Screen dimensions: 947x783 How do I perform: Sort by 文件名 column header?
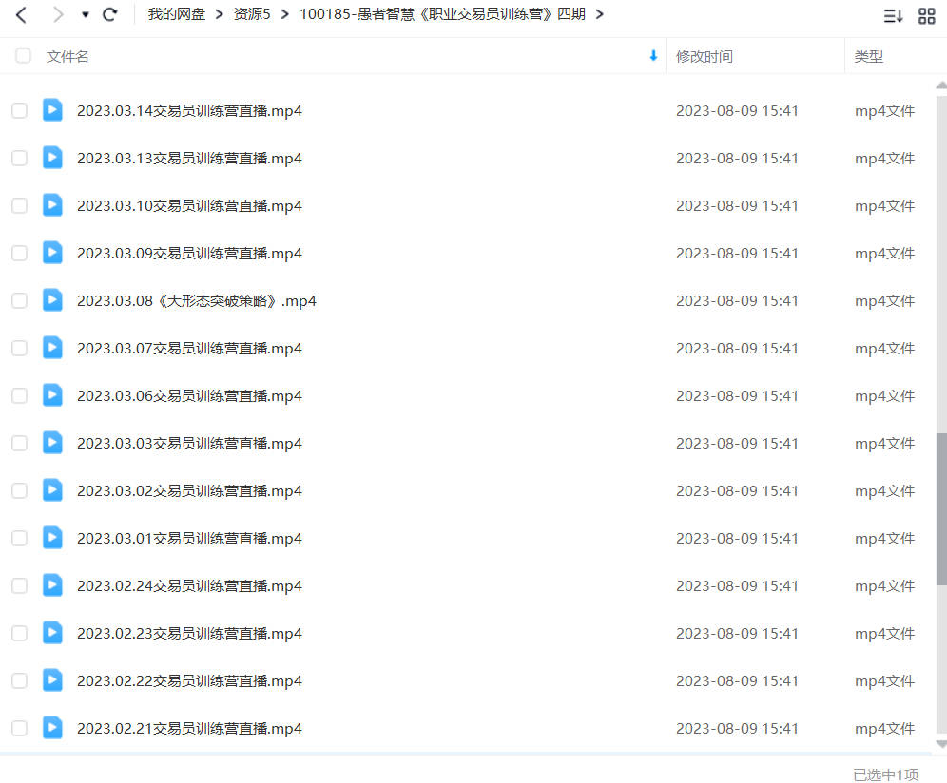pos(68,56)
